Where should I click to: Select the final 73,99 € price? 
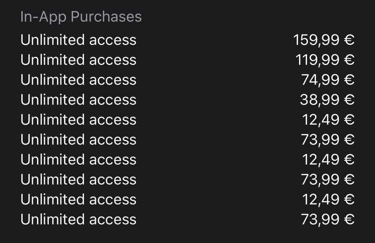click(x=327, y=220)
